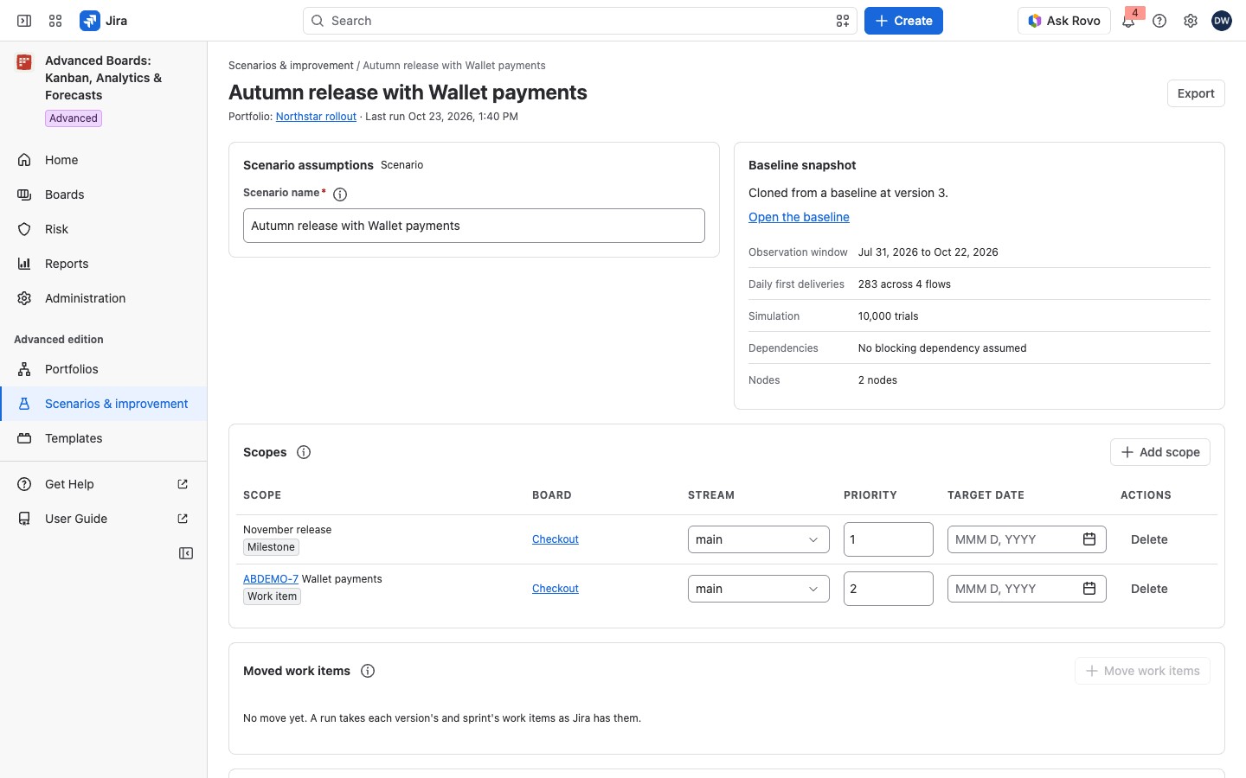Open Risk in sidebar

(x=104, y=229)
